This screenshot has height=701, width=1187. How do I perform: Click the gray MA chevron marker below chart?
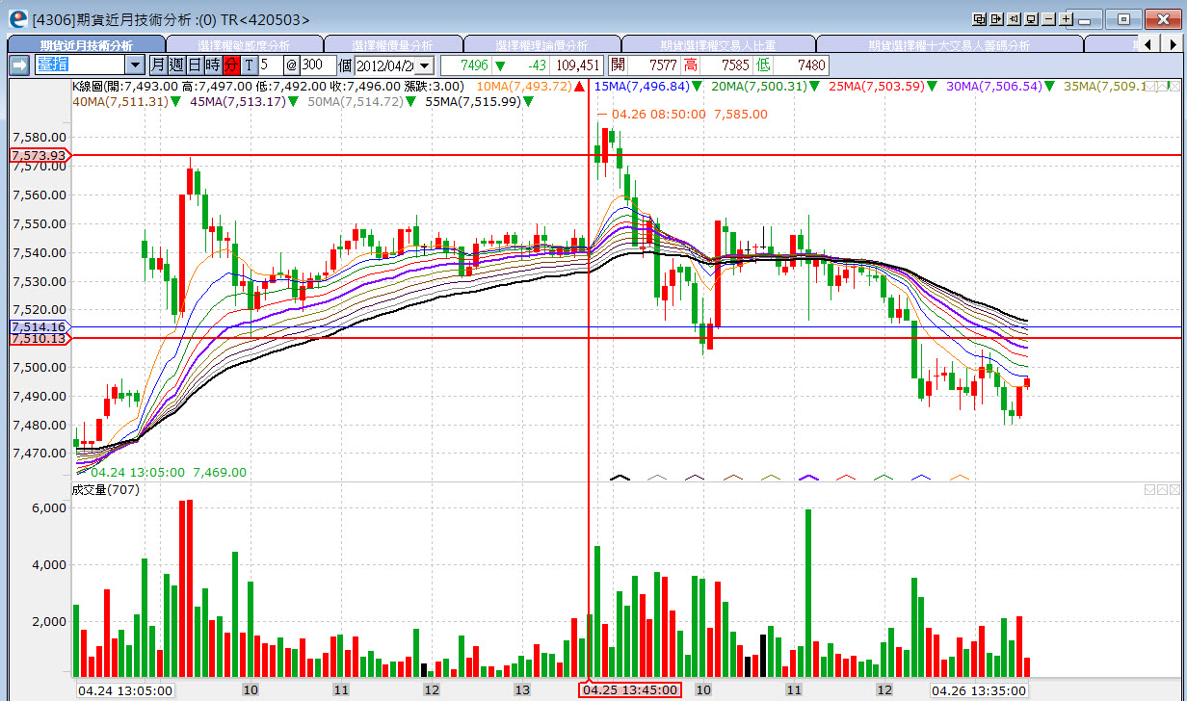pos(657,477)
